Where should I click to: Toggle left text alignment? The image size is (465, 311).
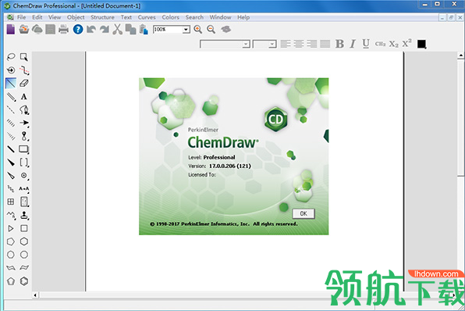click(x=286, y=44)
